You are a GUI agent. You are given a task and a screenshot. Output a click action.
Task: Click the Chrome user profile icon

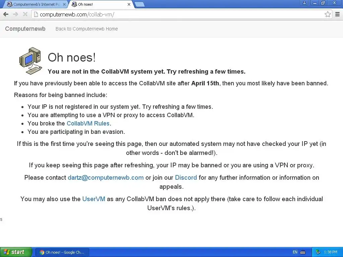[304, 3]
